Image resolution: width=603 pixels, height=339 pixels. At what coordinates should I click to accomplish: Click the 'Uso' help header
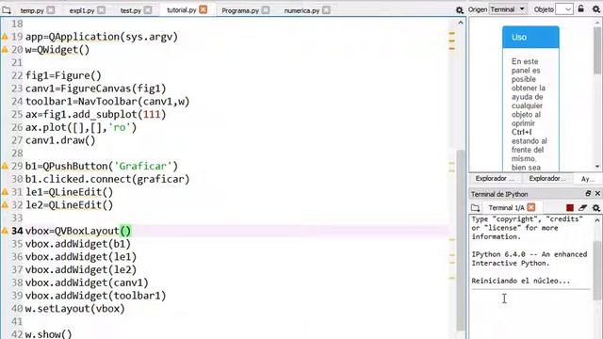tap(530, 38)
